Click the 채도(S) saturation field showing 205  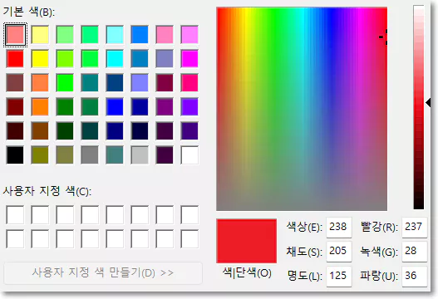[x=339, y=252]
